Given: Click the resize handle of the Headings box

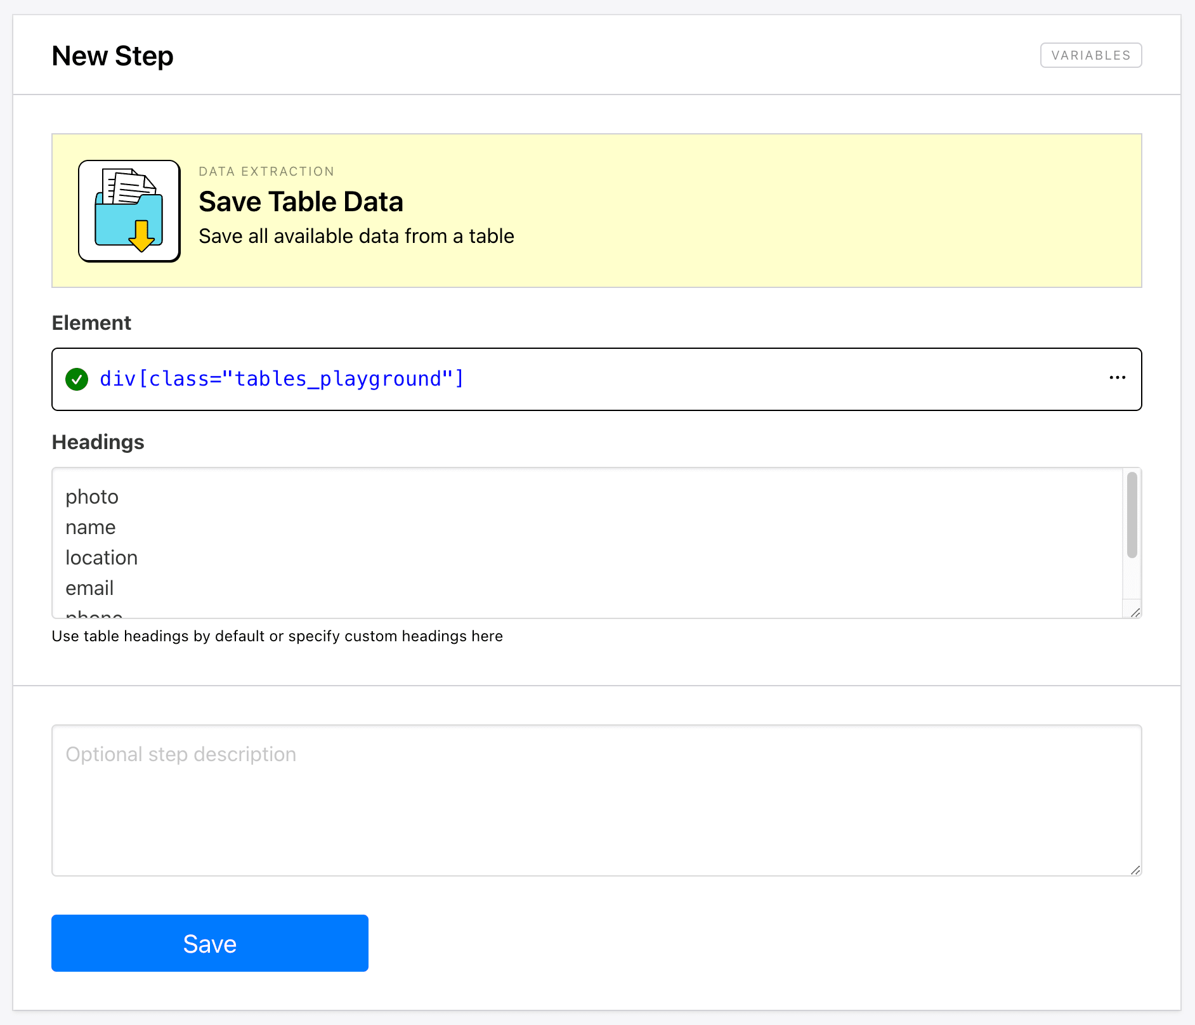Looking at the screenshot, I should (1135, 612).
